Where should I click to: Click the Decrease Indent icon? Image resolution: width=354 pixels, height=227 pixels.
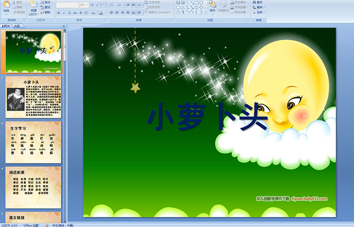(128, 5)
